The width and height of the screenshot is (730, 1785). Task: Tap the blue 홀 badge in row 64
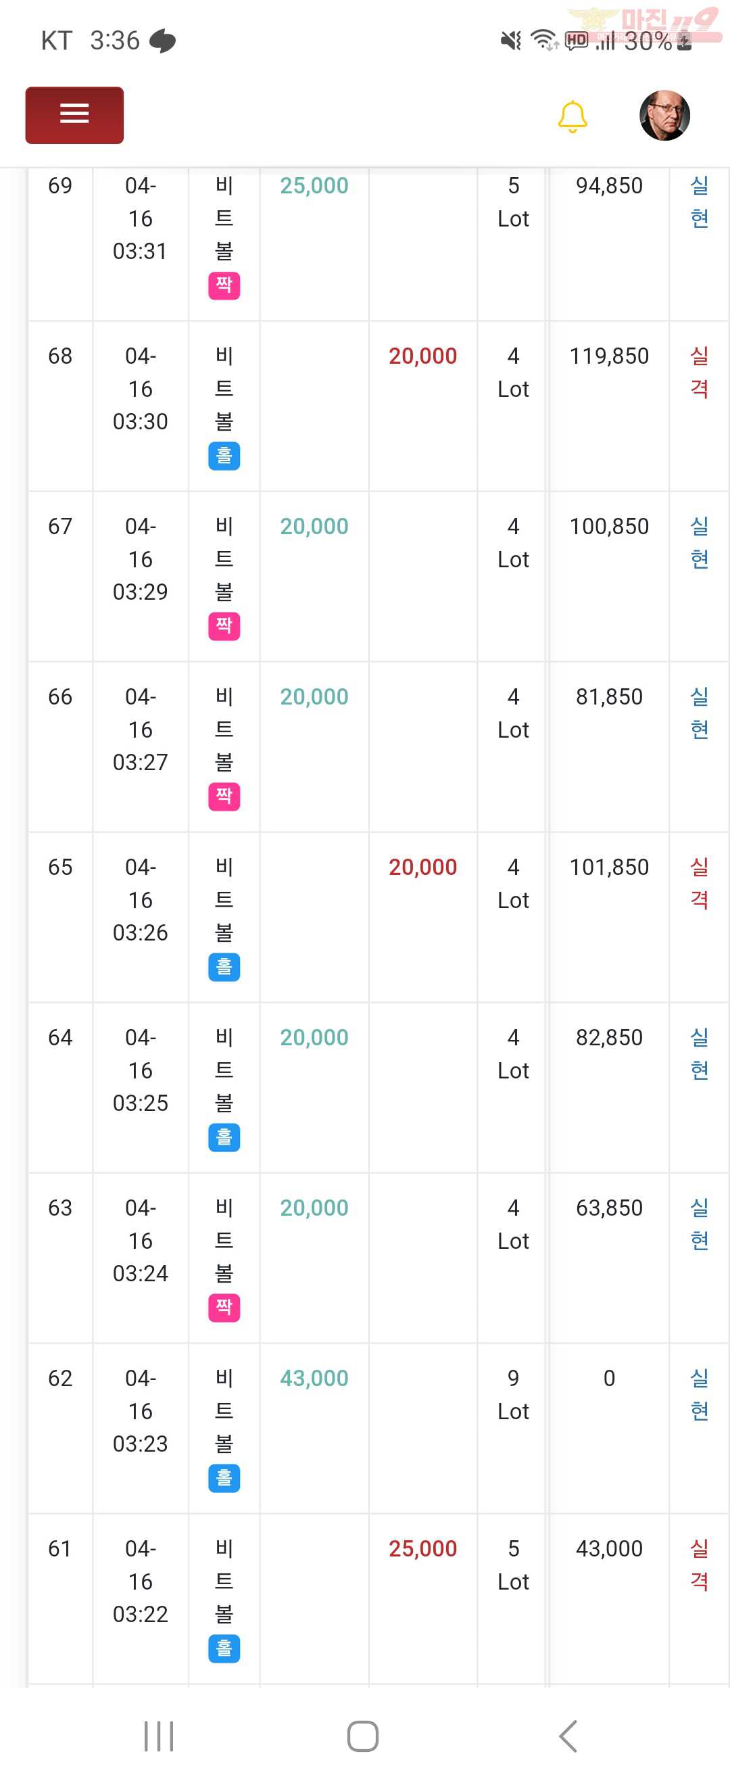(224, 1138)
